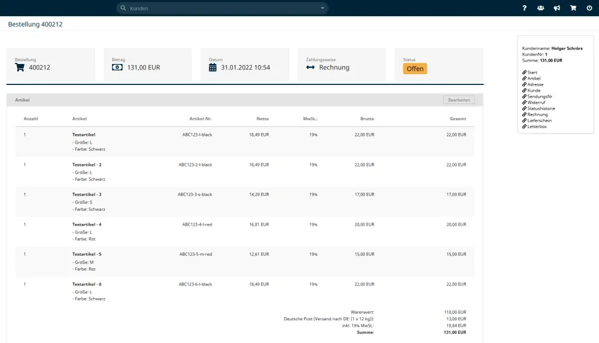Click the link icon next to Adresse
This screenshot has height=343, width=599.
[x=524, y=84]
